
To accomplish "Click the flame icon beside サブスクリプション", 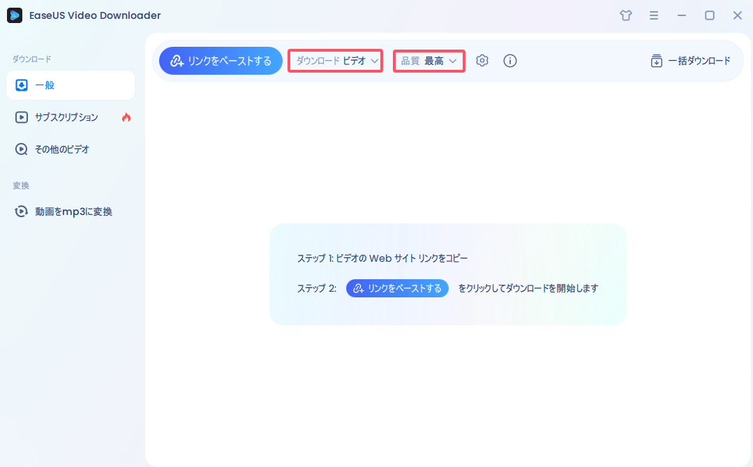I will (x=125, y=117).
